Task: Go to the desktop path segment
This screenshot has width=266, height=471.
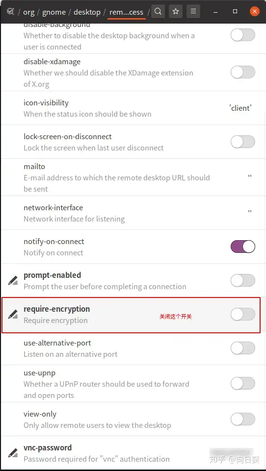Action: click(x=87, y=12)
